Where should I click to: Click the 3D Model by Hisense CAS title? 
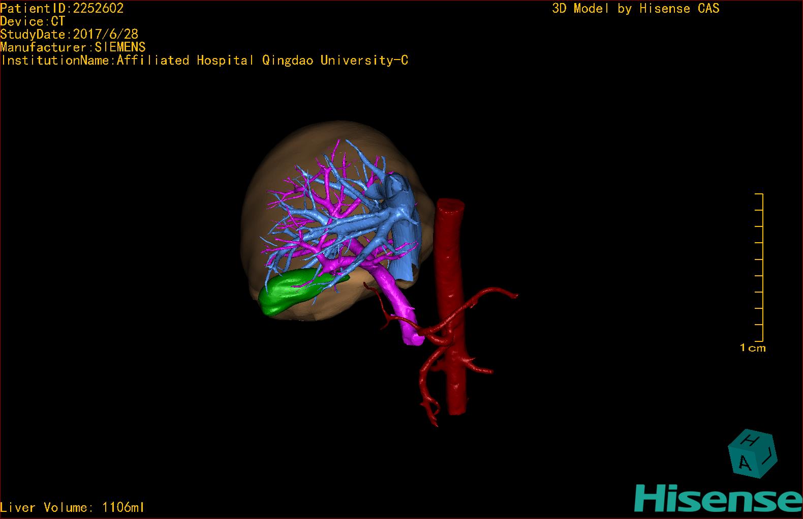click(x=635, y=8)
